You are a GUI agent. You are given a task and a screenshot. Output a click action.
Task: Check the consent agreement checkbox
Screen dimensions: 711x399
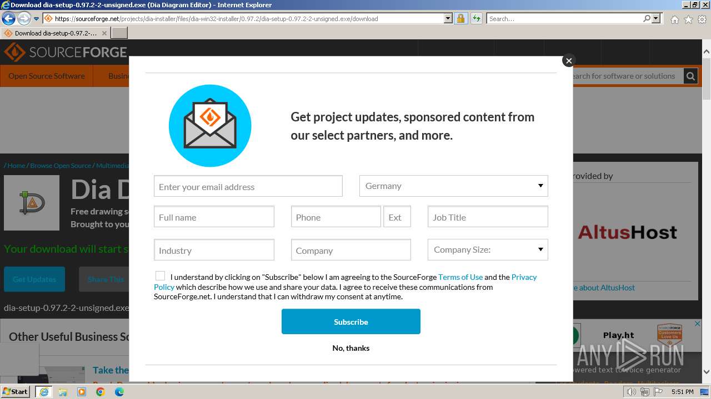click(160, 276)
